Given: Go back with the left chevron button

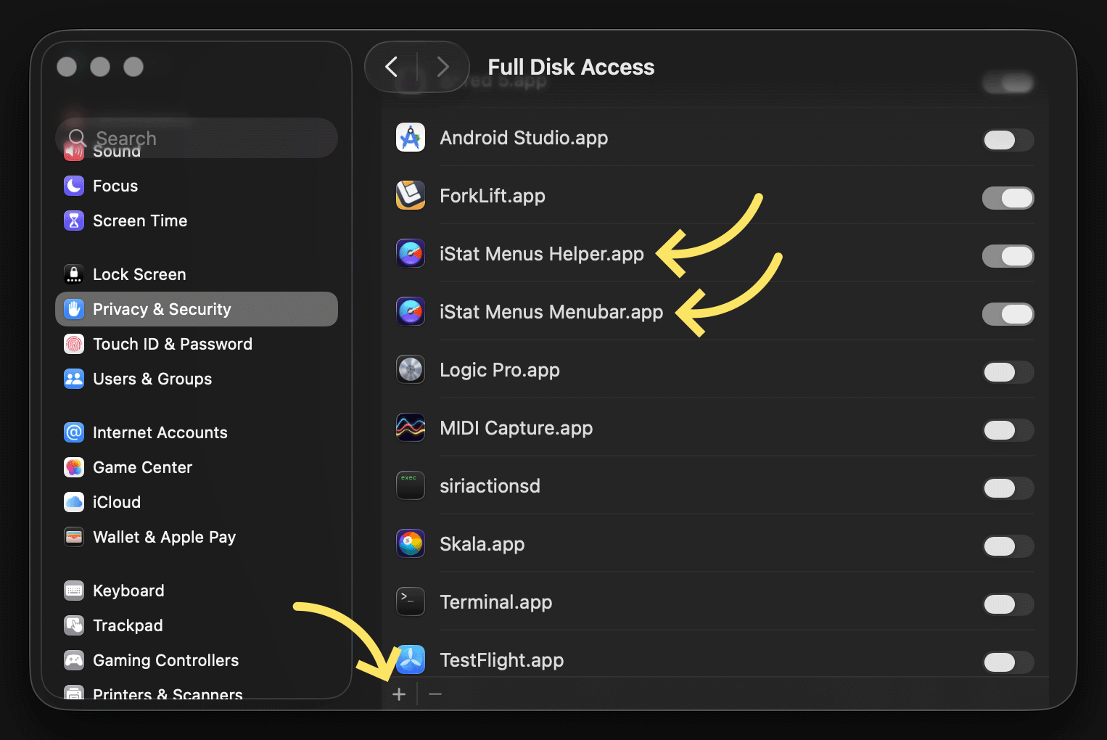Looking at the screenshot, I should coord(392,67).
